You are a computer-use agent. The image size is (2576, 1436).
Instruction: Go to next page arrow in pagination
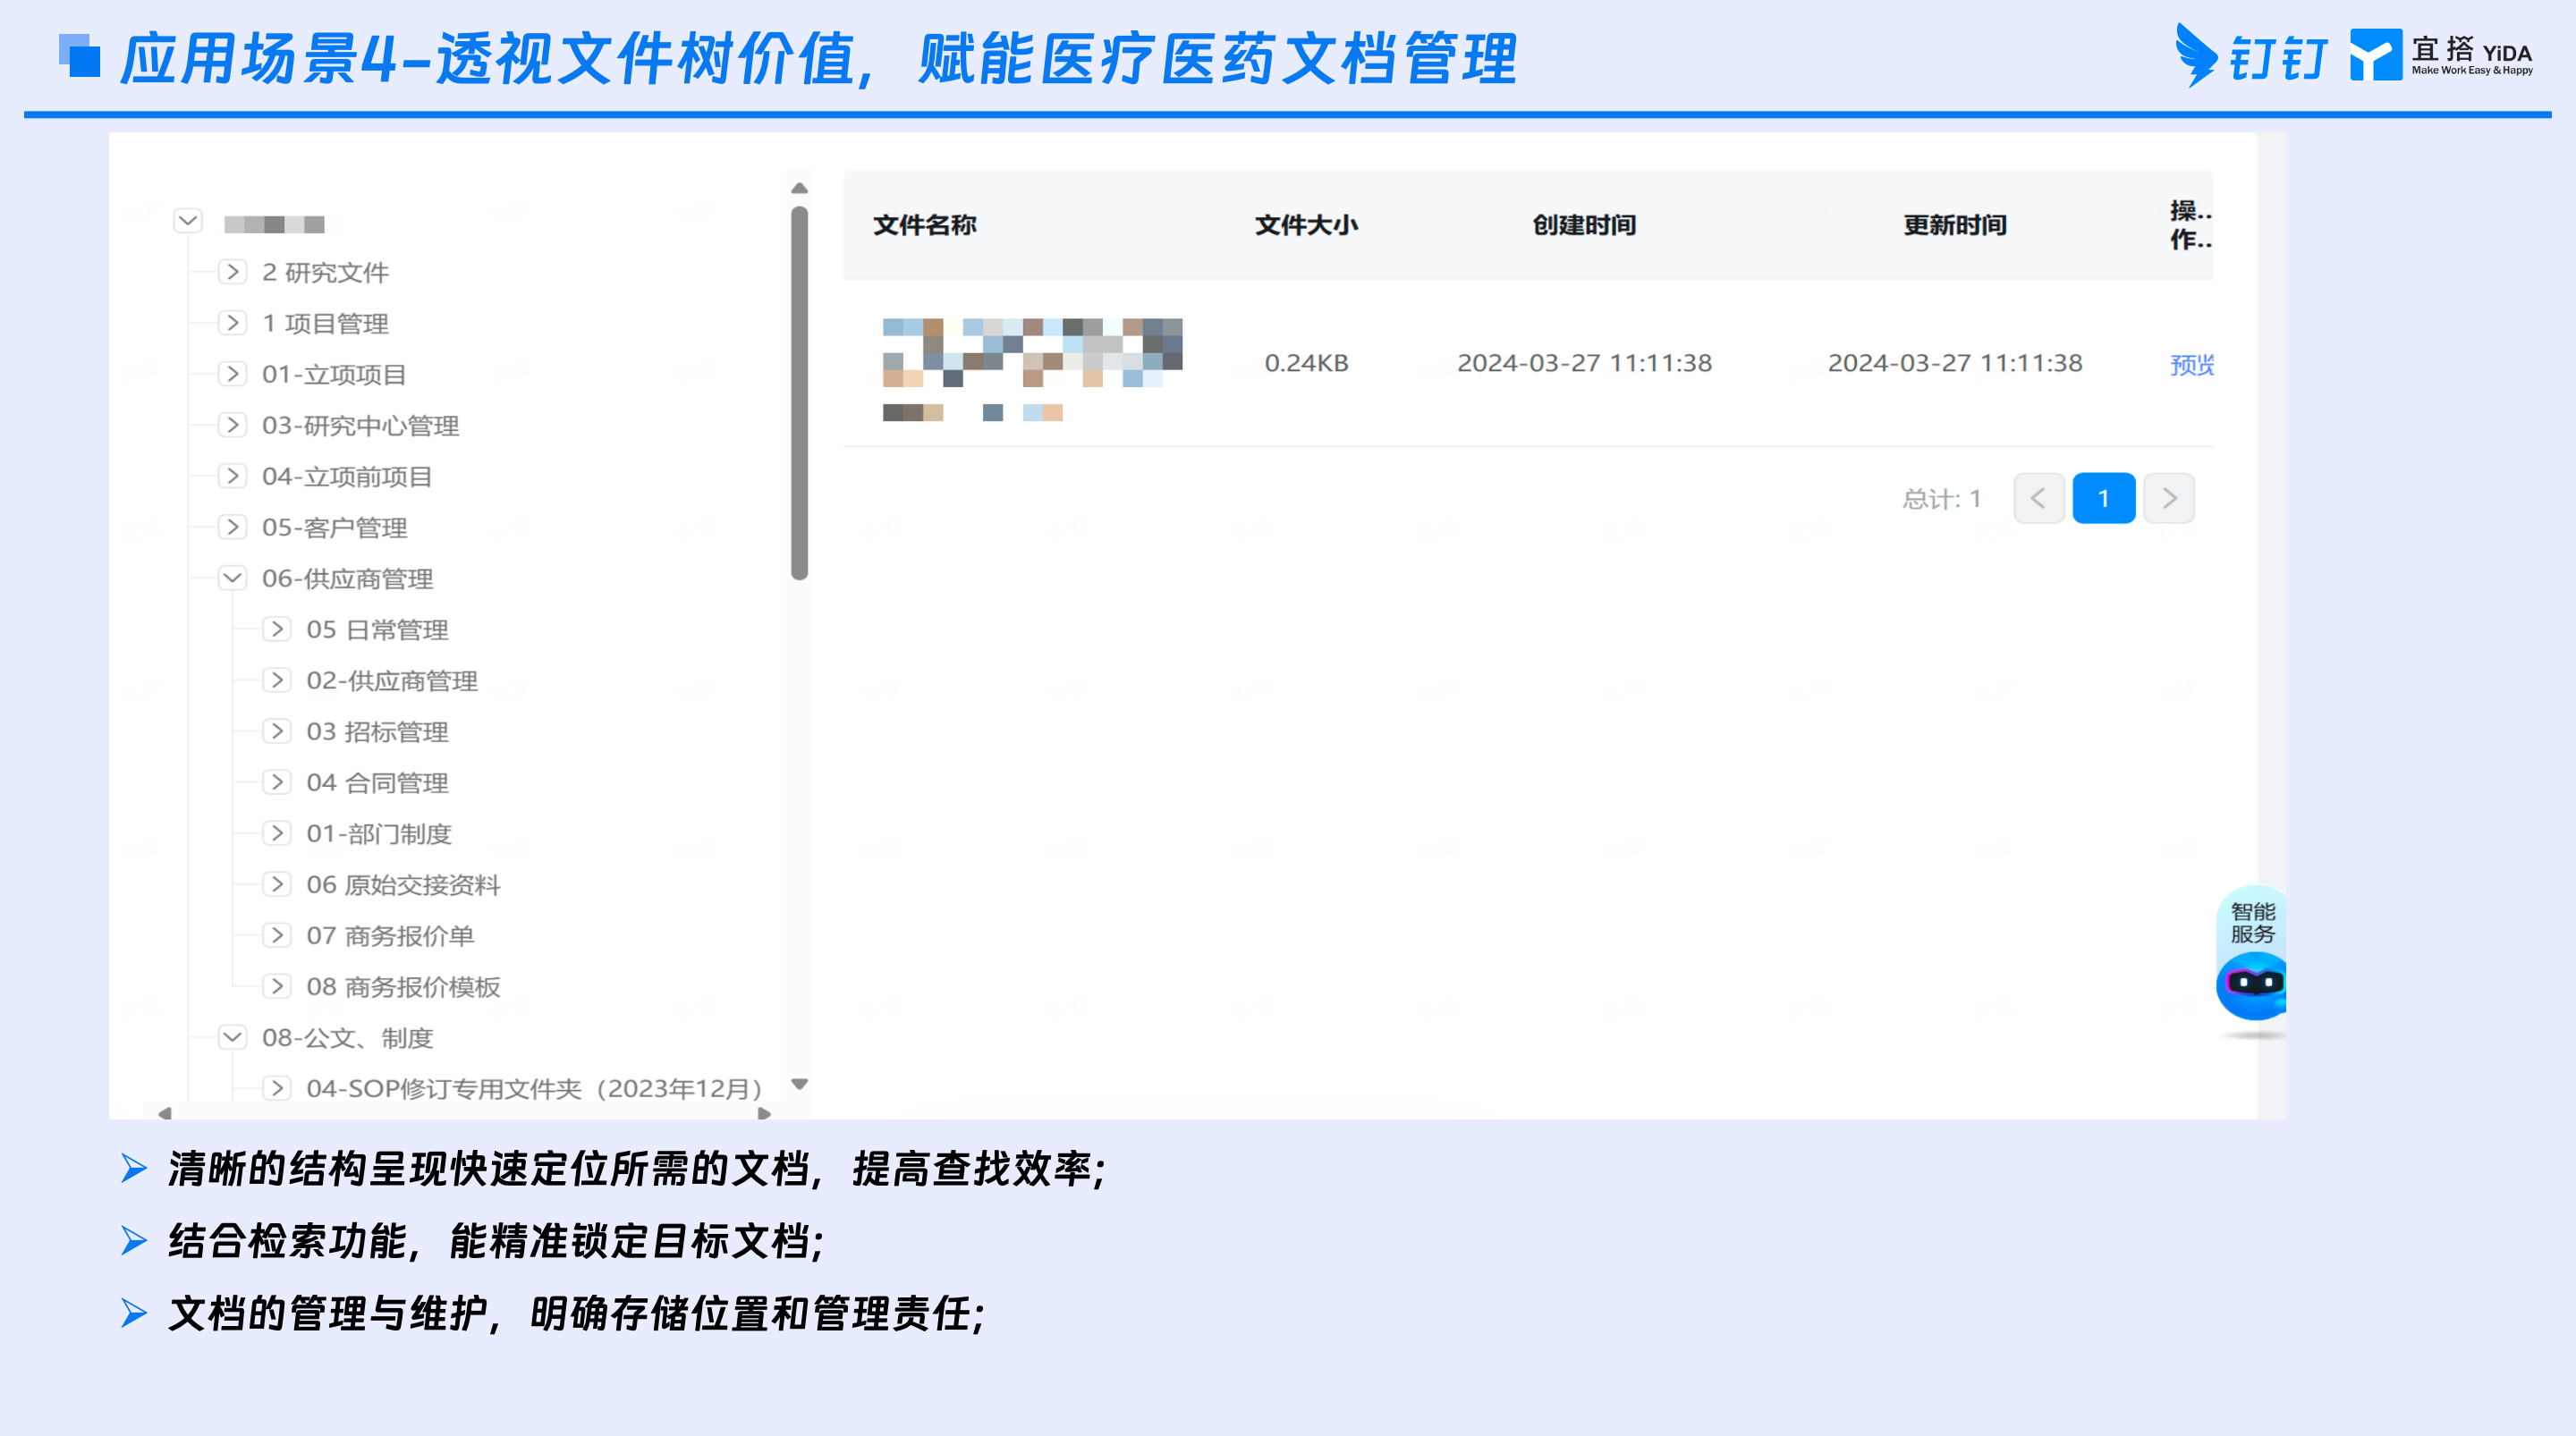pyautogui.click(x=2169, y=498)
